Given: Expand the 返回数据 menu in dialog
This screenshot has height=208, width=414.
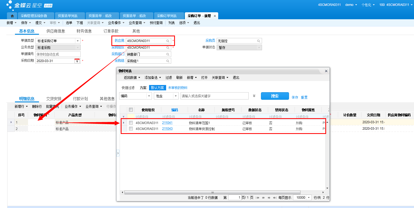Looking at the screenshot, I should click(x=132, y=78).
